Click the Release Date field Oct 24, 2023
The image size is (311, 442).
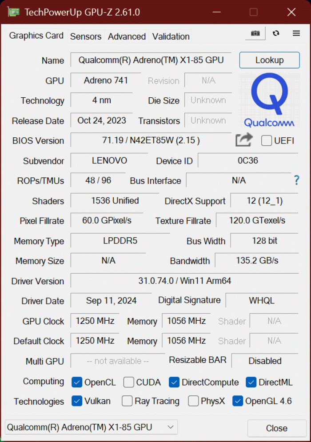click(101, 120)
